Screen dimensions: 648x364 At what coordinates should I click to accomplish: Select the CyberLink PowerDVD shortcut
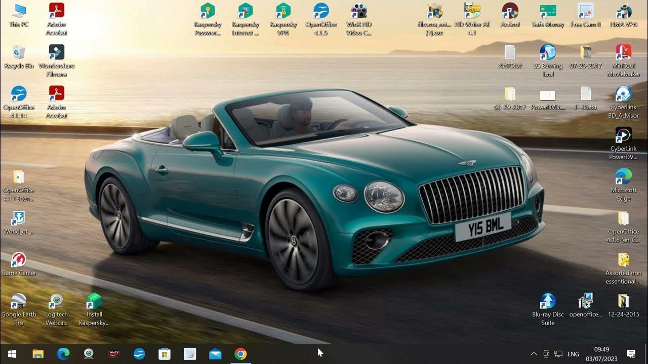[623, 136]
